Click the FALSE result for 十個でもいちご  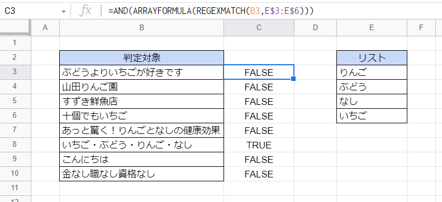click(x=259, y=116)
